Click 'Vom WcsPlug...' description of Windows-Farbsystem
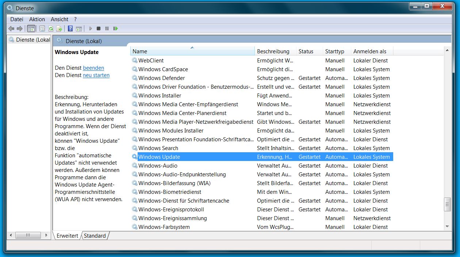Viewport: 460px width, 257px height. (275, 227)
